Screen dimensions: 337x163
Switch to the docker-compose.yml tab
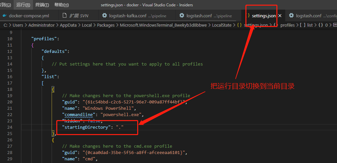click(x=29, y=16)
